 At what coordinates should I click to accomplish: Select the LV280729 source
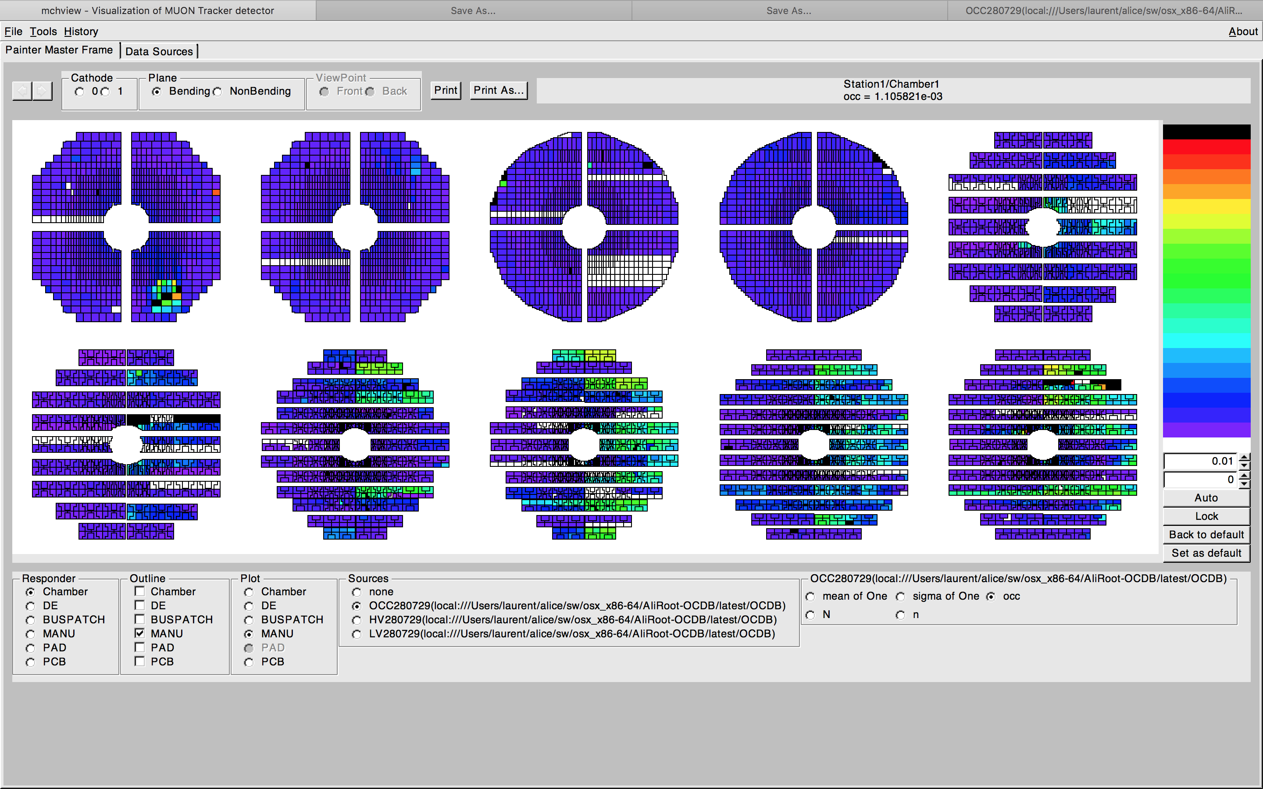pos(357,634)
